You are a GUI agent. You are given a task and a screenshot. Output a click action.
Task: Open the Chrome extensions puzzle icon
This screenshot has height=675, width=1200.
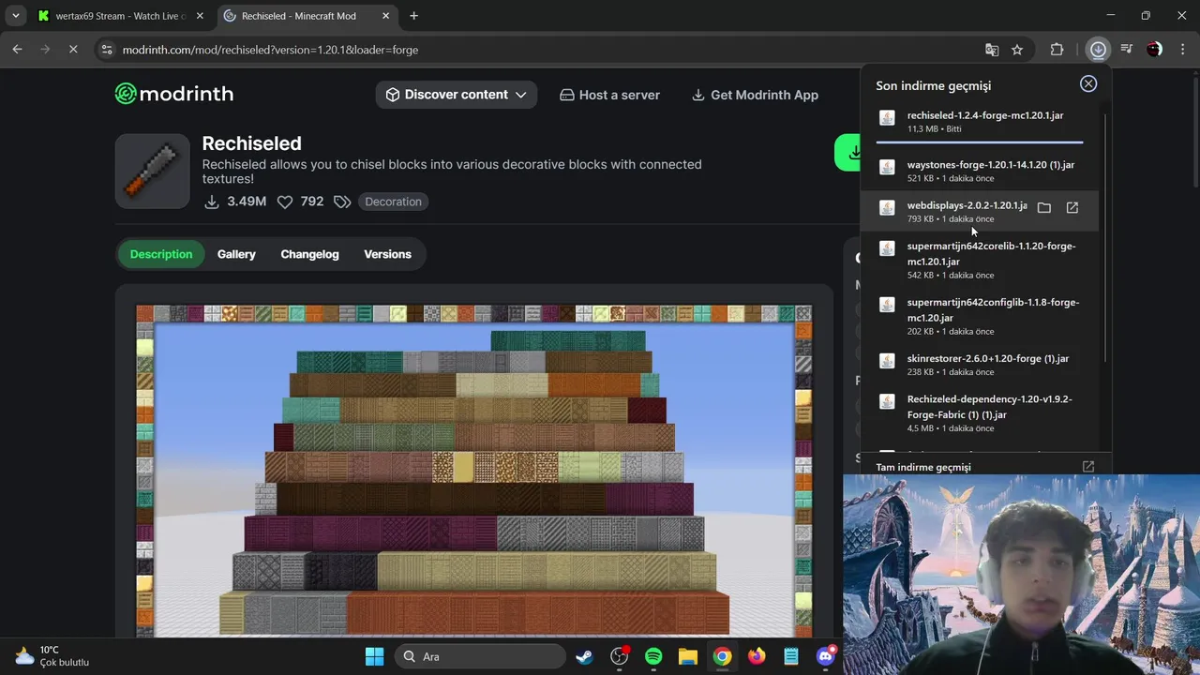[1057, 50]
